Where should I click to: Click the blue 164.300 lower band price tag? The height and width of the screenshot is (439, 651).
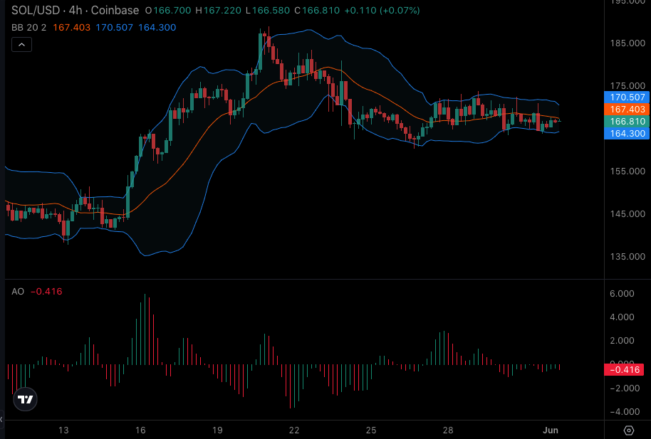point(627,133)
